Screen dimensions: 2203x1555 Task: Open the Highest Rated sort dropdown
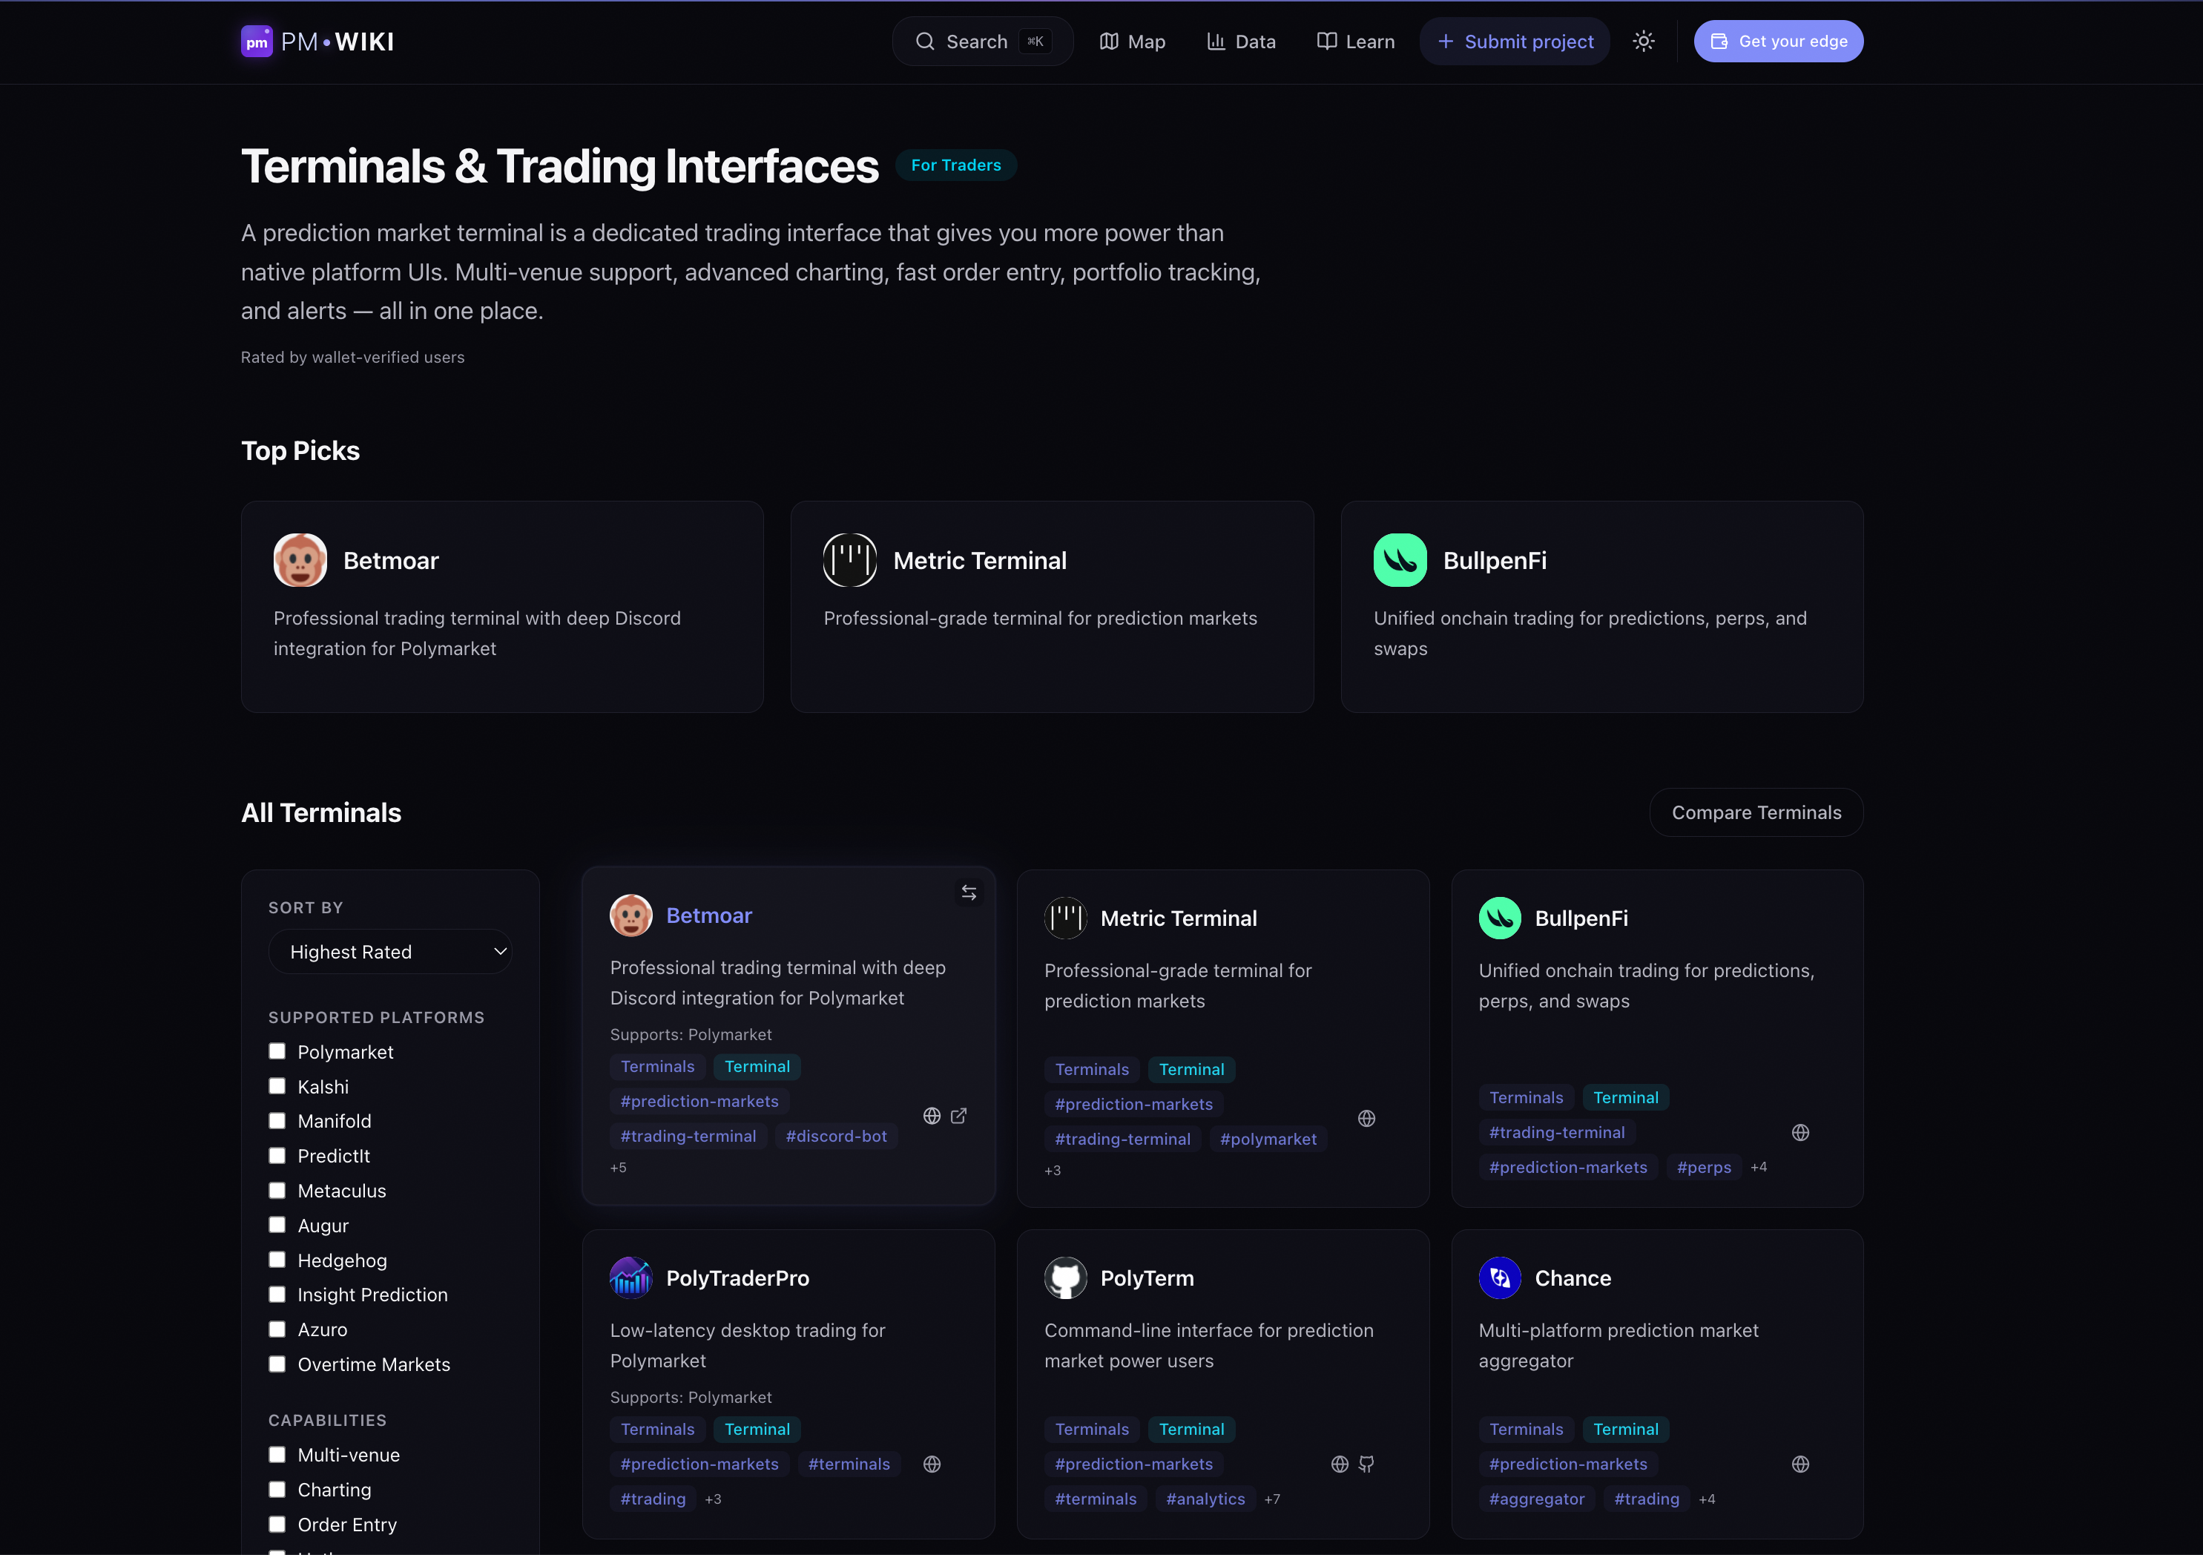(390, 951)
